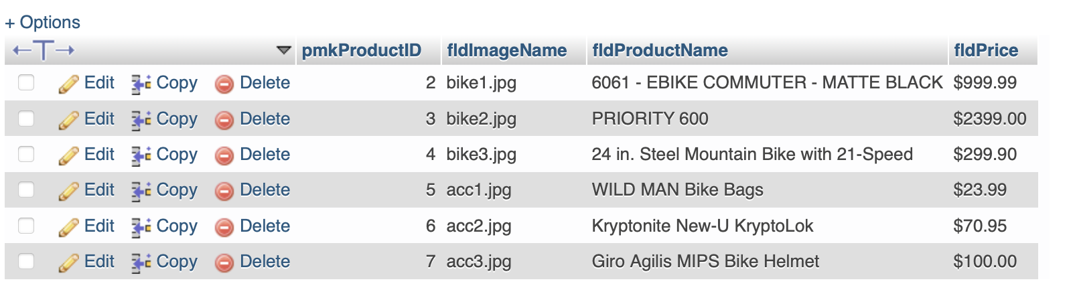This screenshot has height=300, width=1073.
Task: Click red Delete icon for Giro Agilis helmet row
Action: pyautogui.click(x=224, y=262)
